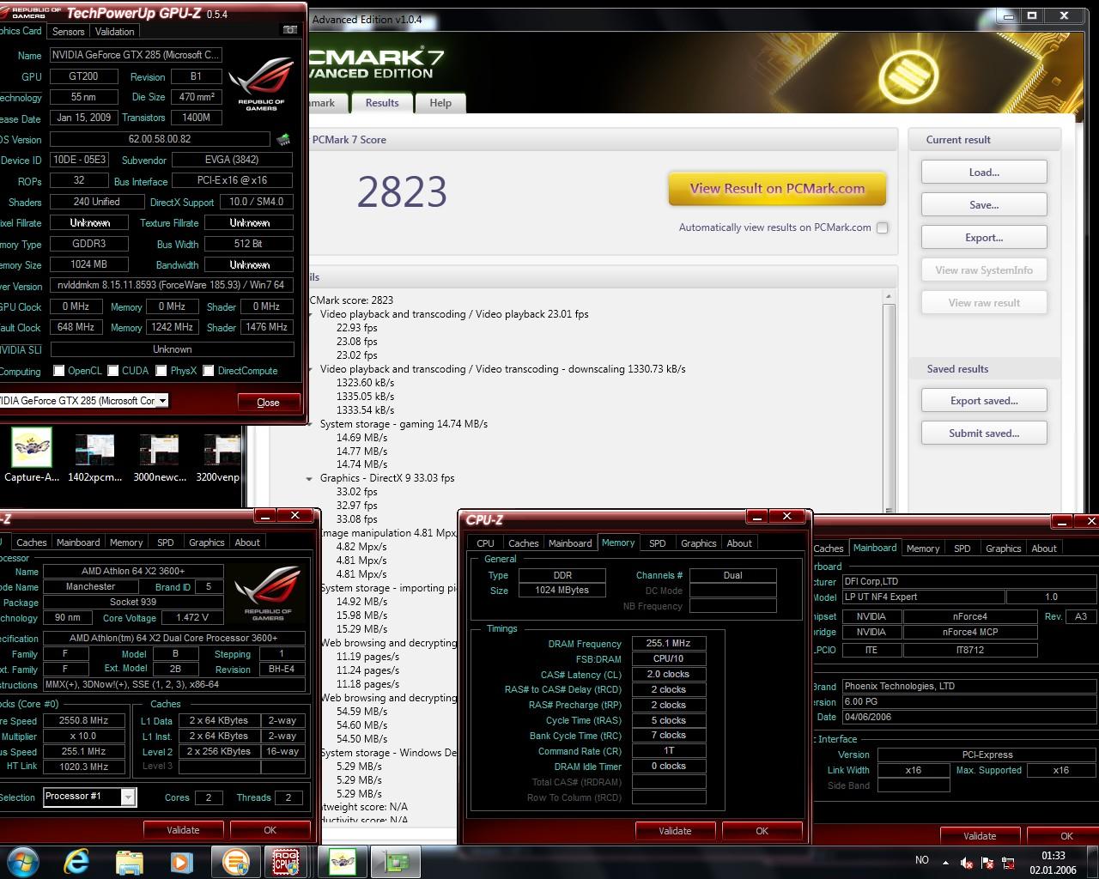Click the GPU-Z screenshot camera icon
1099x879 pixels.
[x=289, y=29]
